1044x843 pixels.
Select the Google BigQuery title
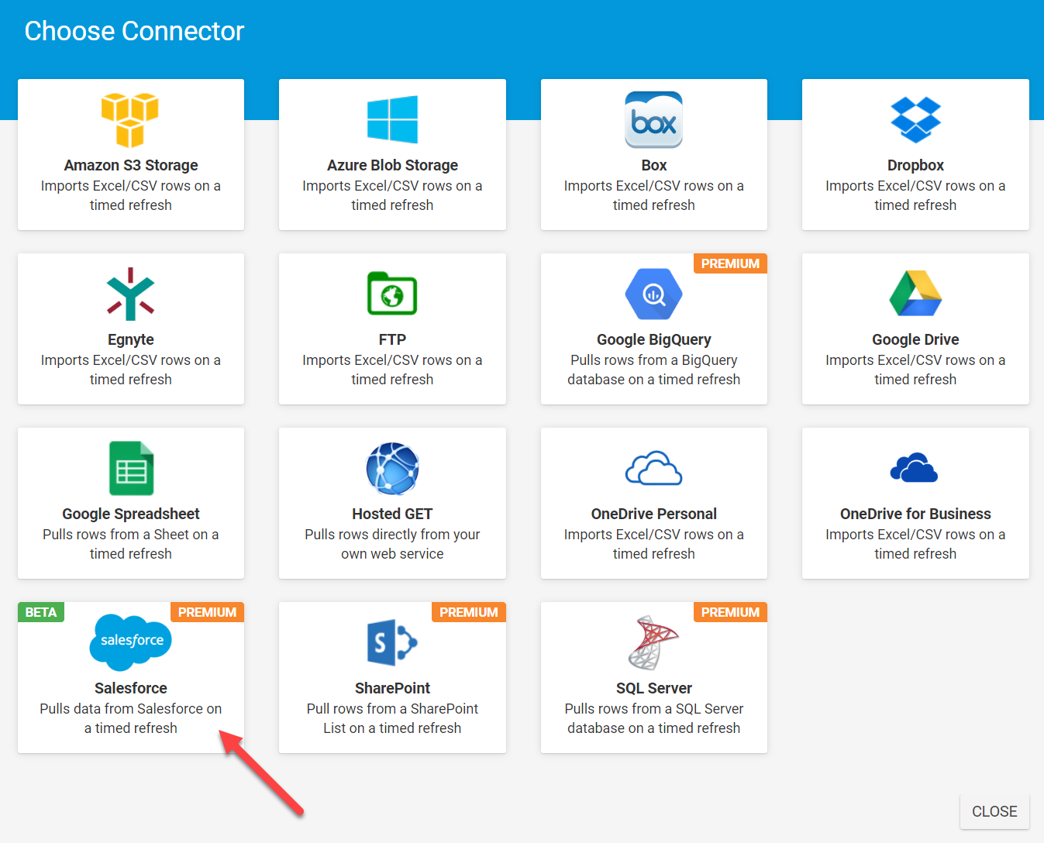click(654, 339)
